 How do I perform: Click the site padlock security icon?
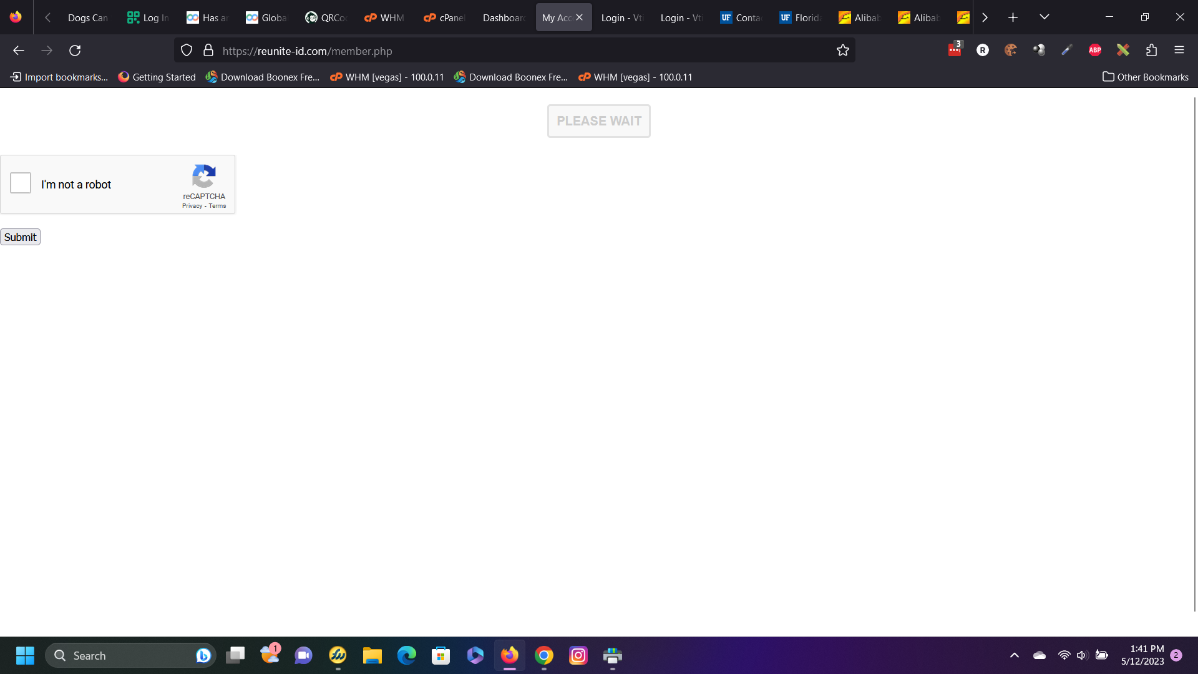(x=208, y=51)
